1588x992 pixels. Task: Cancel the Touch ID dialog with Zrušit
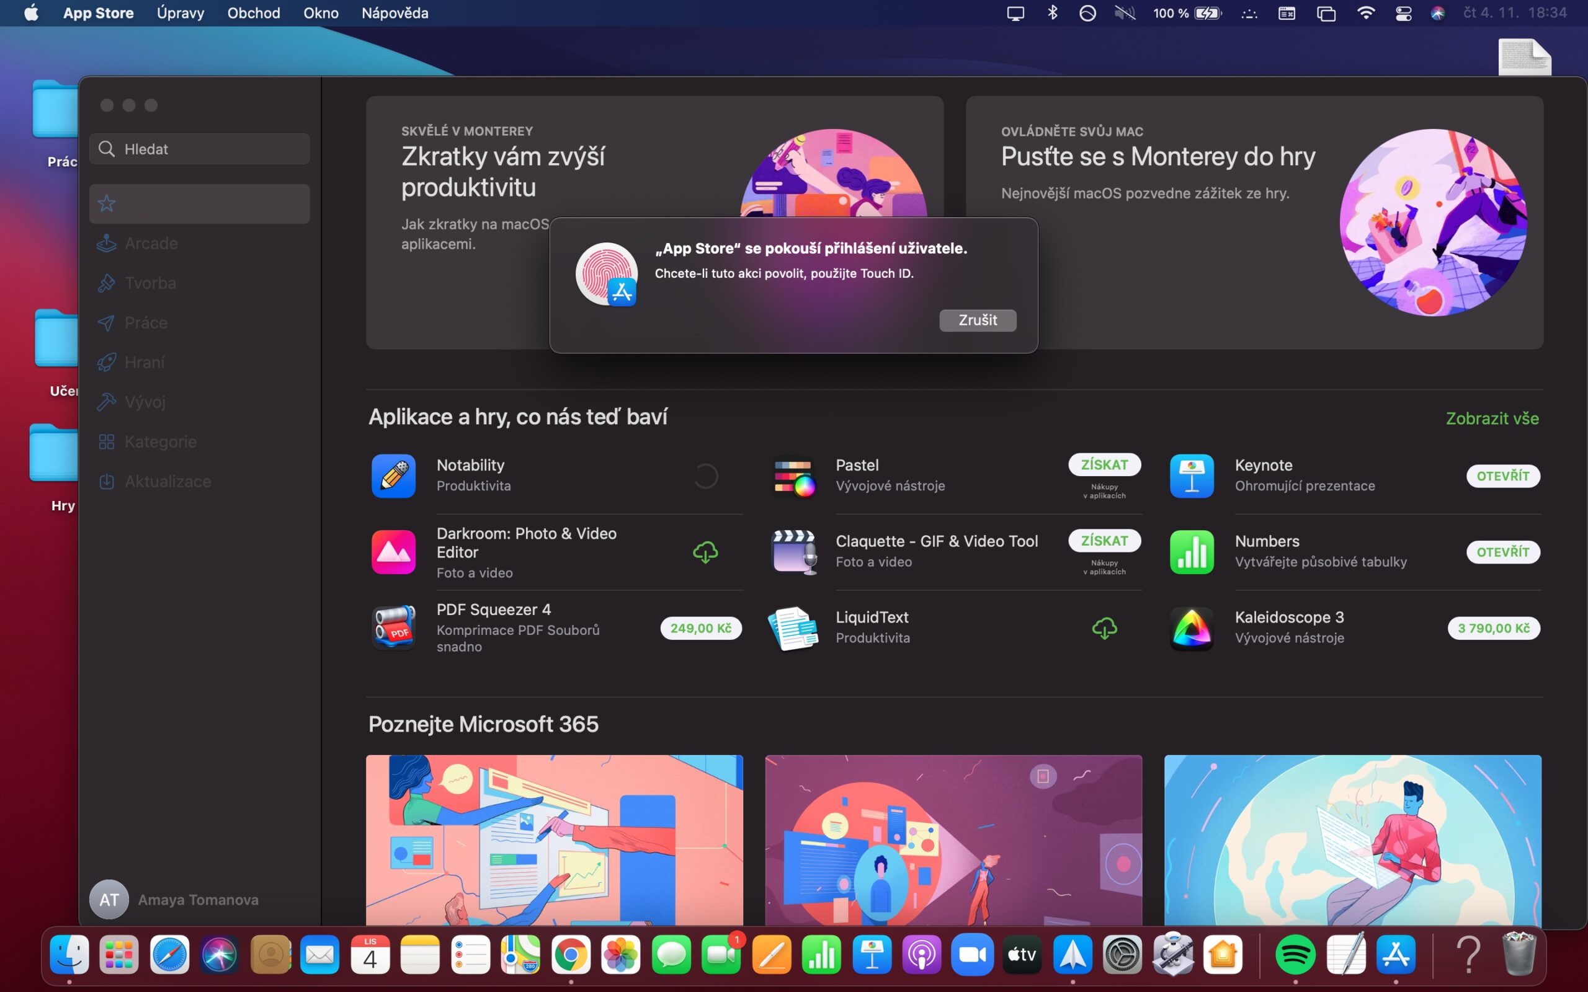(x=978, y=320)
